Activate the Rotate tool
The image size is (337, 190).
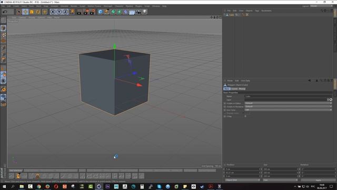pos(38,12)
